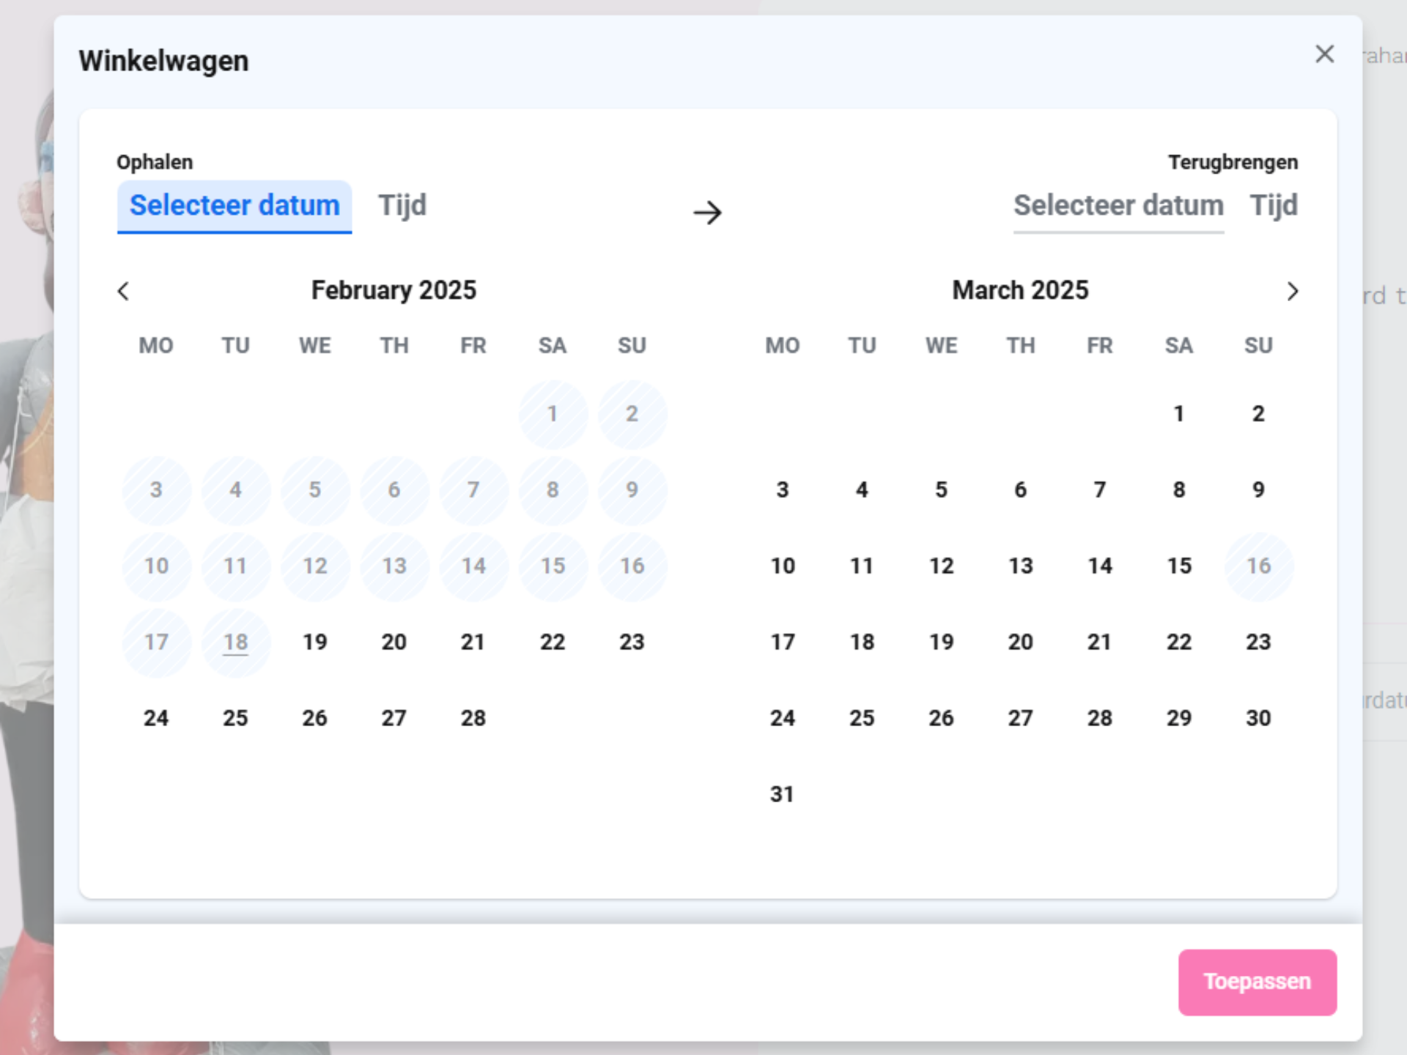Viewport: 1407px width, 1055px height.
Task: Select March 30 in calendar
Action: click(x=1258, y=718)
